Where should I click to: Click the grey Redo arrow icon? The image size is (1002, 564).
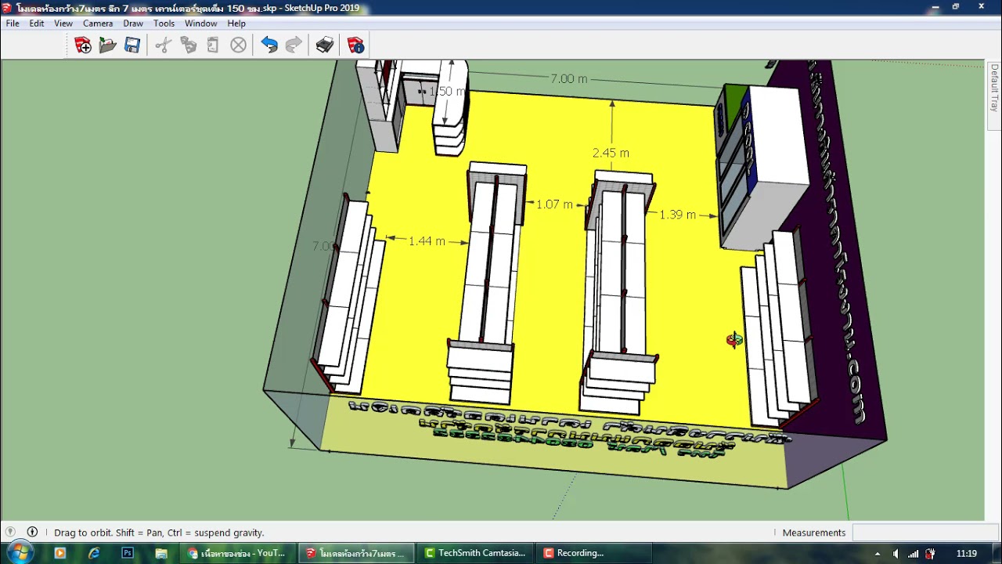[x=294, y=45]
